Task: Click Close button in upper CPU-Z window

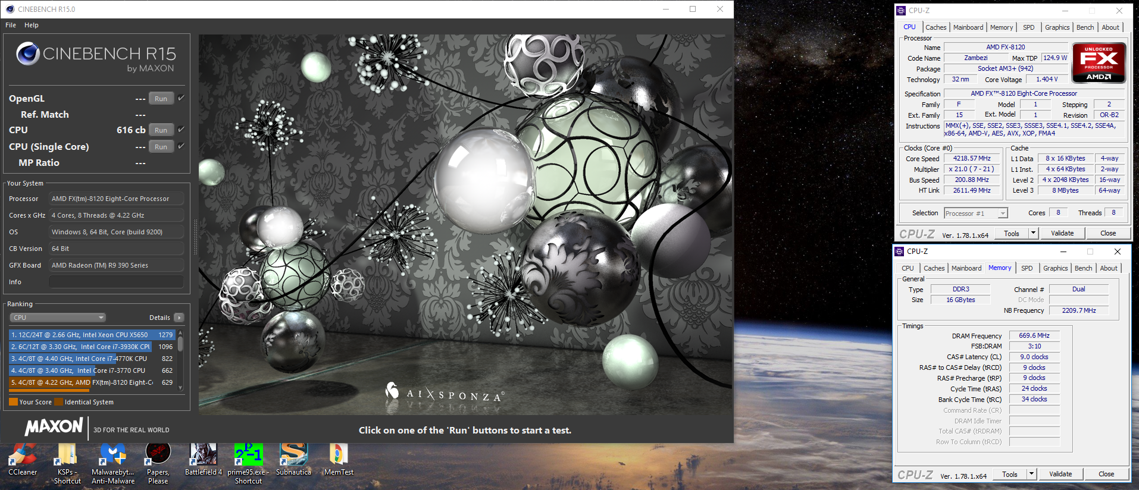Action: [1108, 233]
